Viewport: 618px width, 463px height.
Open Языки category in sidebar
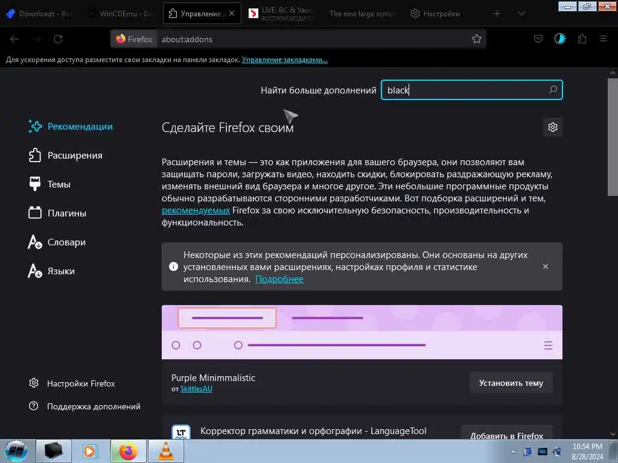51,271
